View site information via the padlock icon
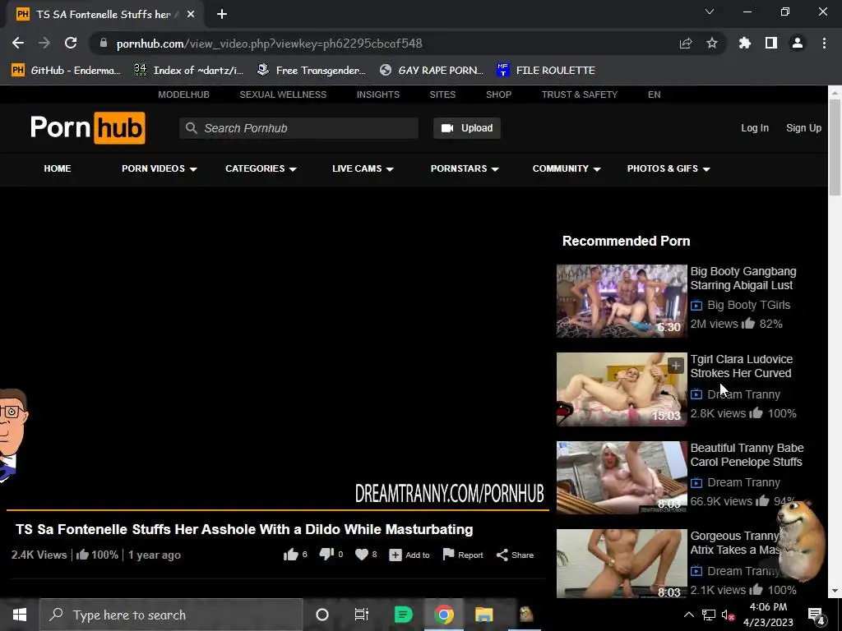Screen dimensions: 842x631 pyautogui.click(x=104, y=43)
